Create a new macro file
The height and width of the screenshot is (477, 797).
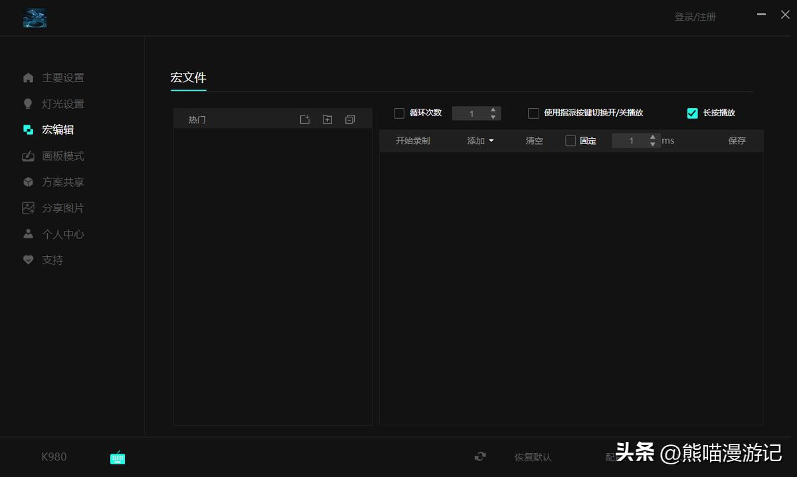tap(305, 119)
